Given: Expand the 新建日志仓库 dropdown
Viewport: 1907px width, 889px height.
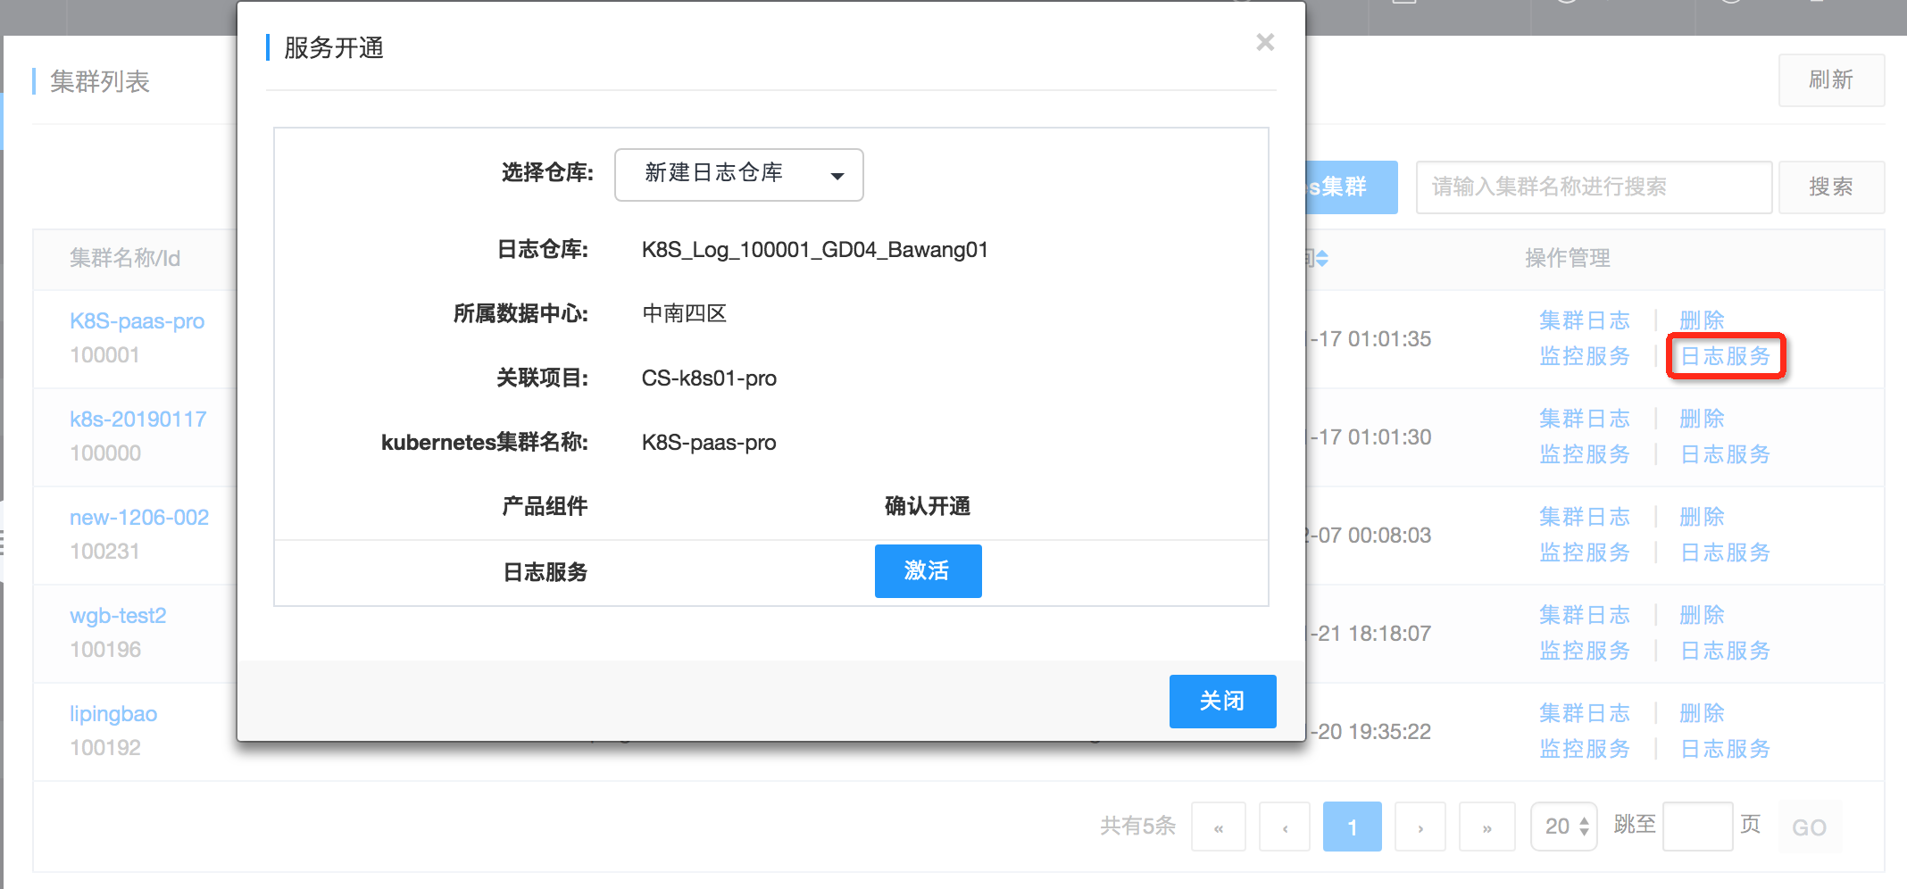Looking at the screenshot, I should pyautogui.click(x=737, y=175).
